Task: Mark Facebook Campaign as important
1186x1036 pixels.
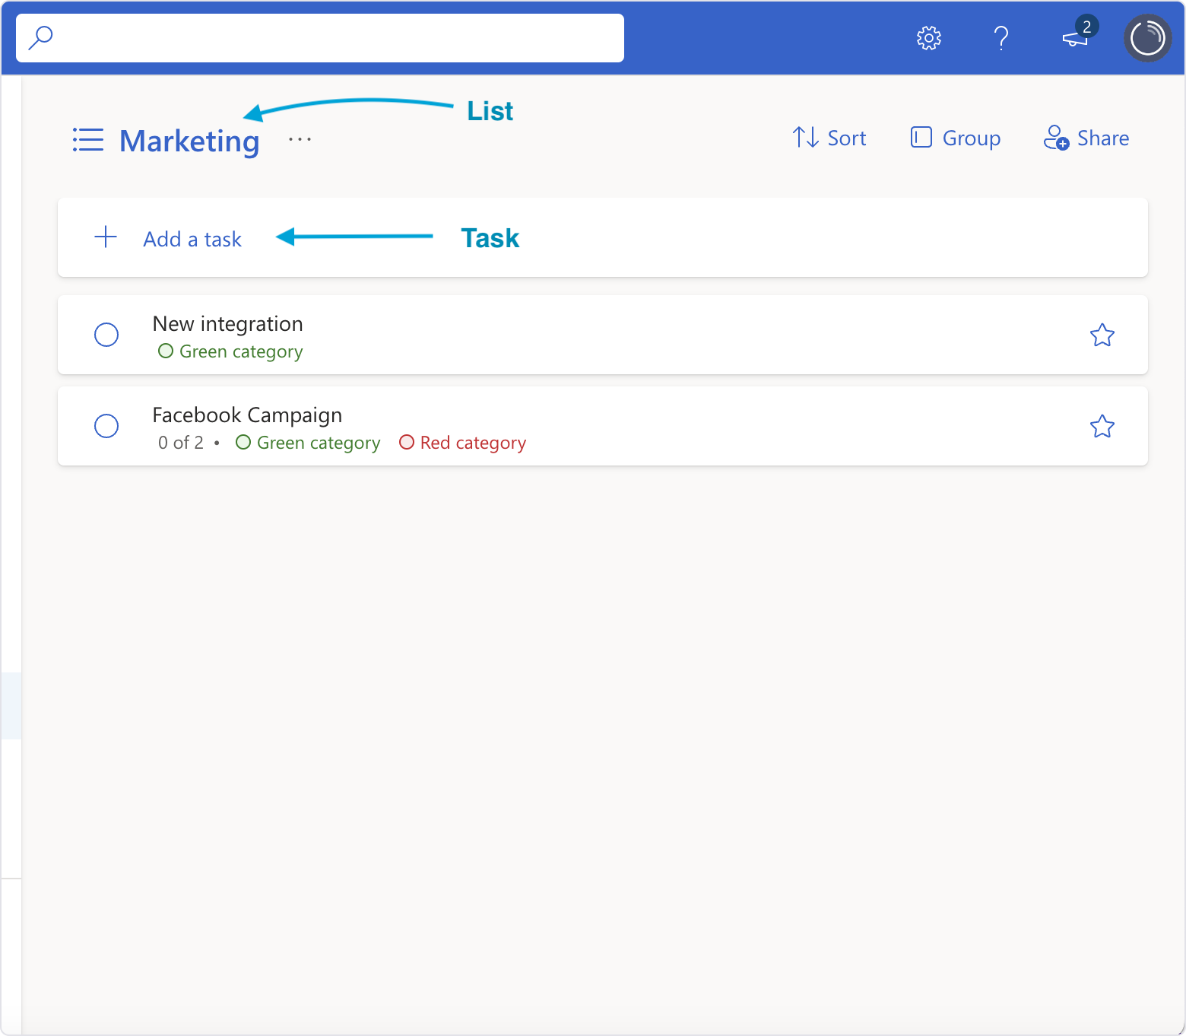Action: [1102, 427]
